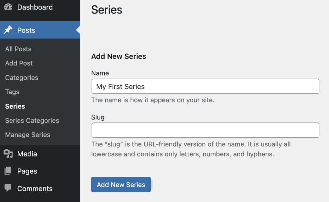Click the Dashboard menu entry

(35, 7)
